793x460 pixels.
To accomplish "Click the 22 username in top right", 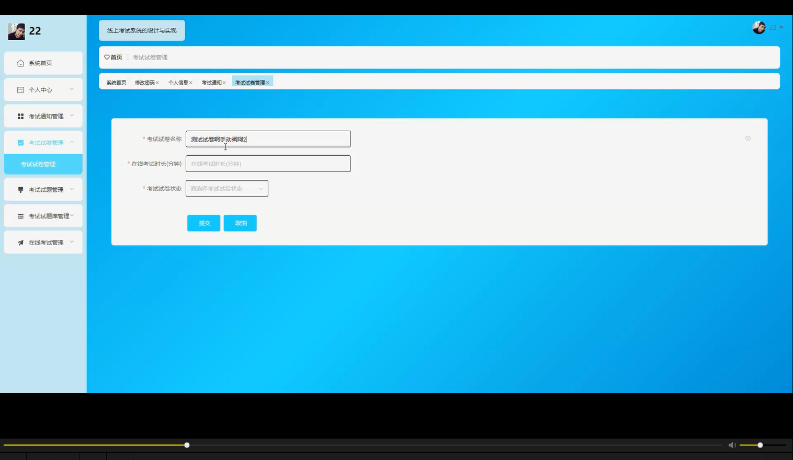I will click(773, 28).
